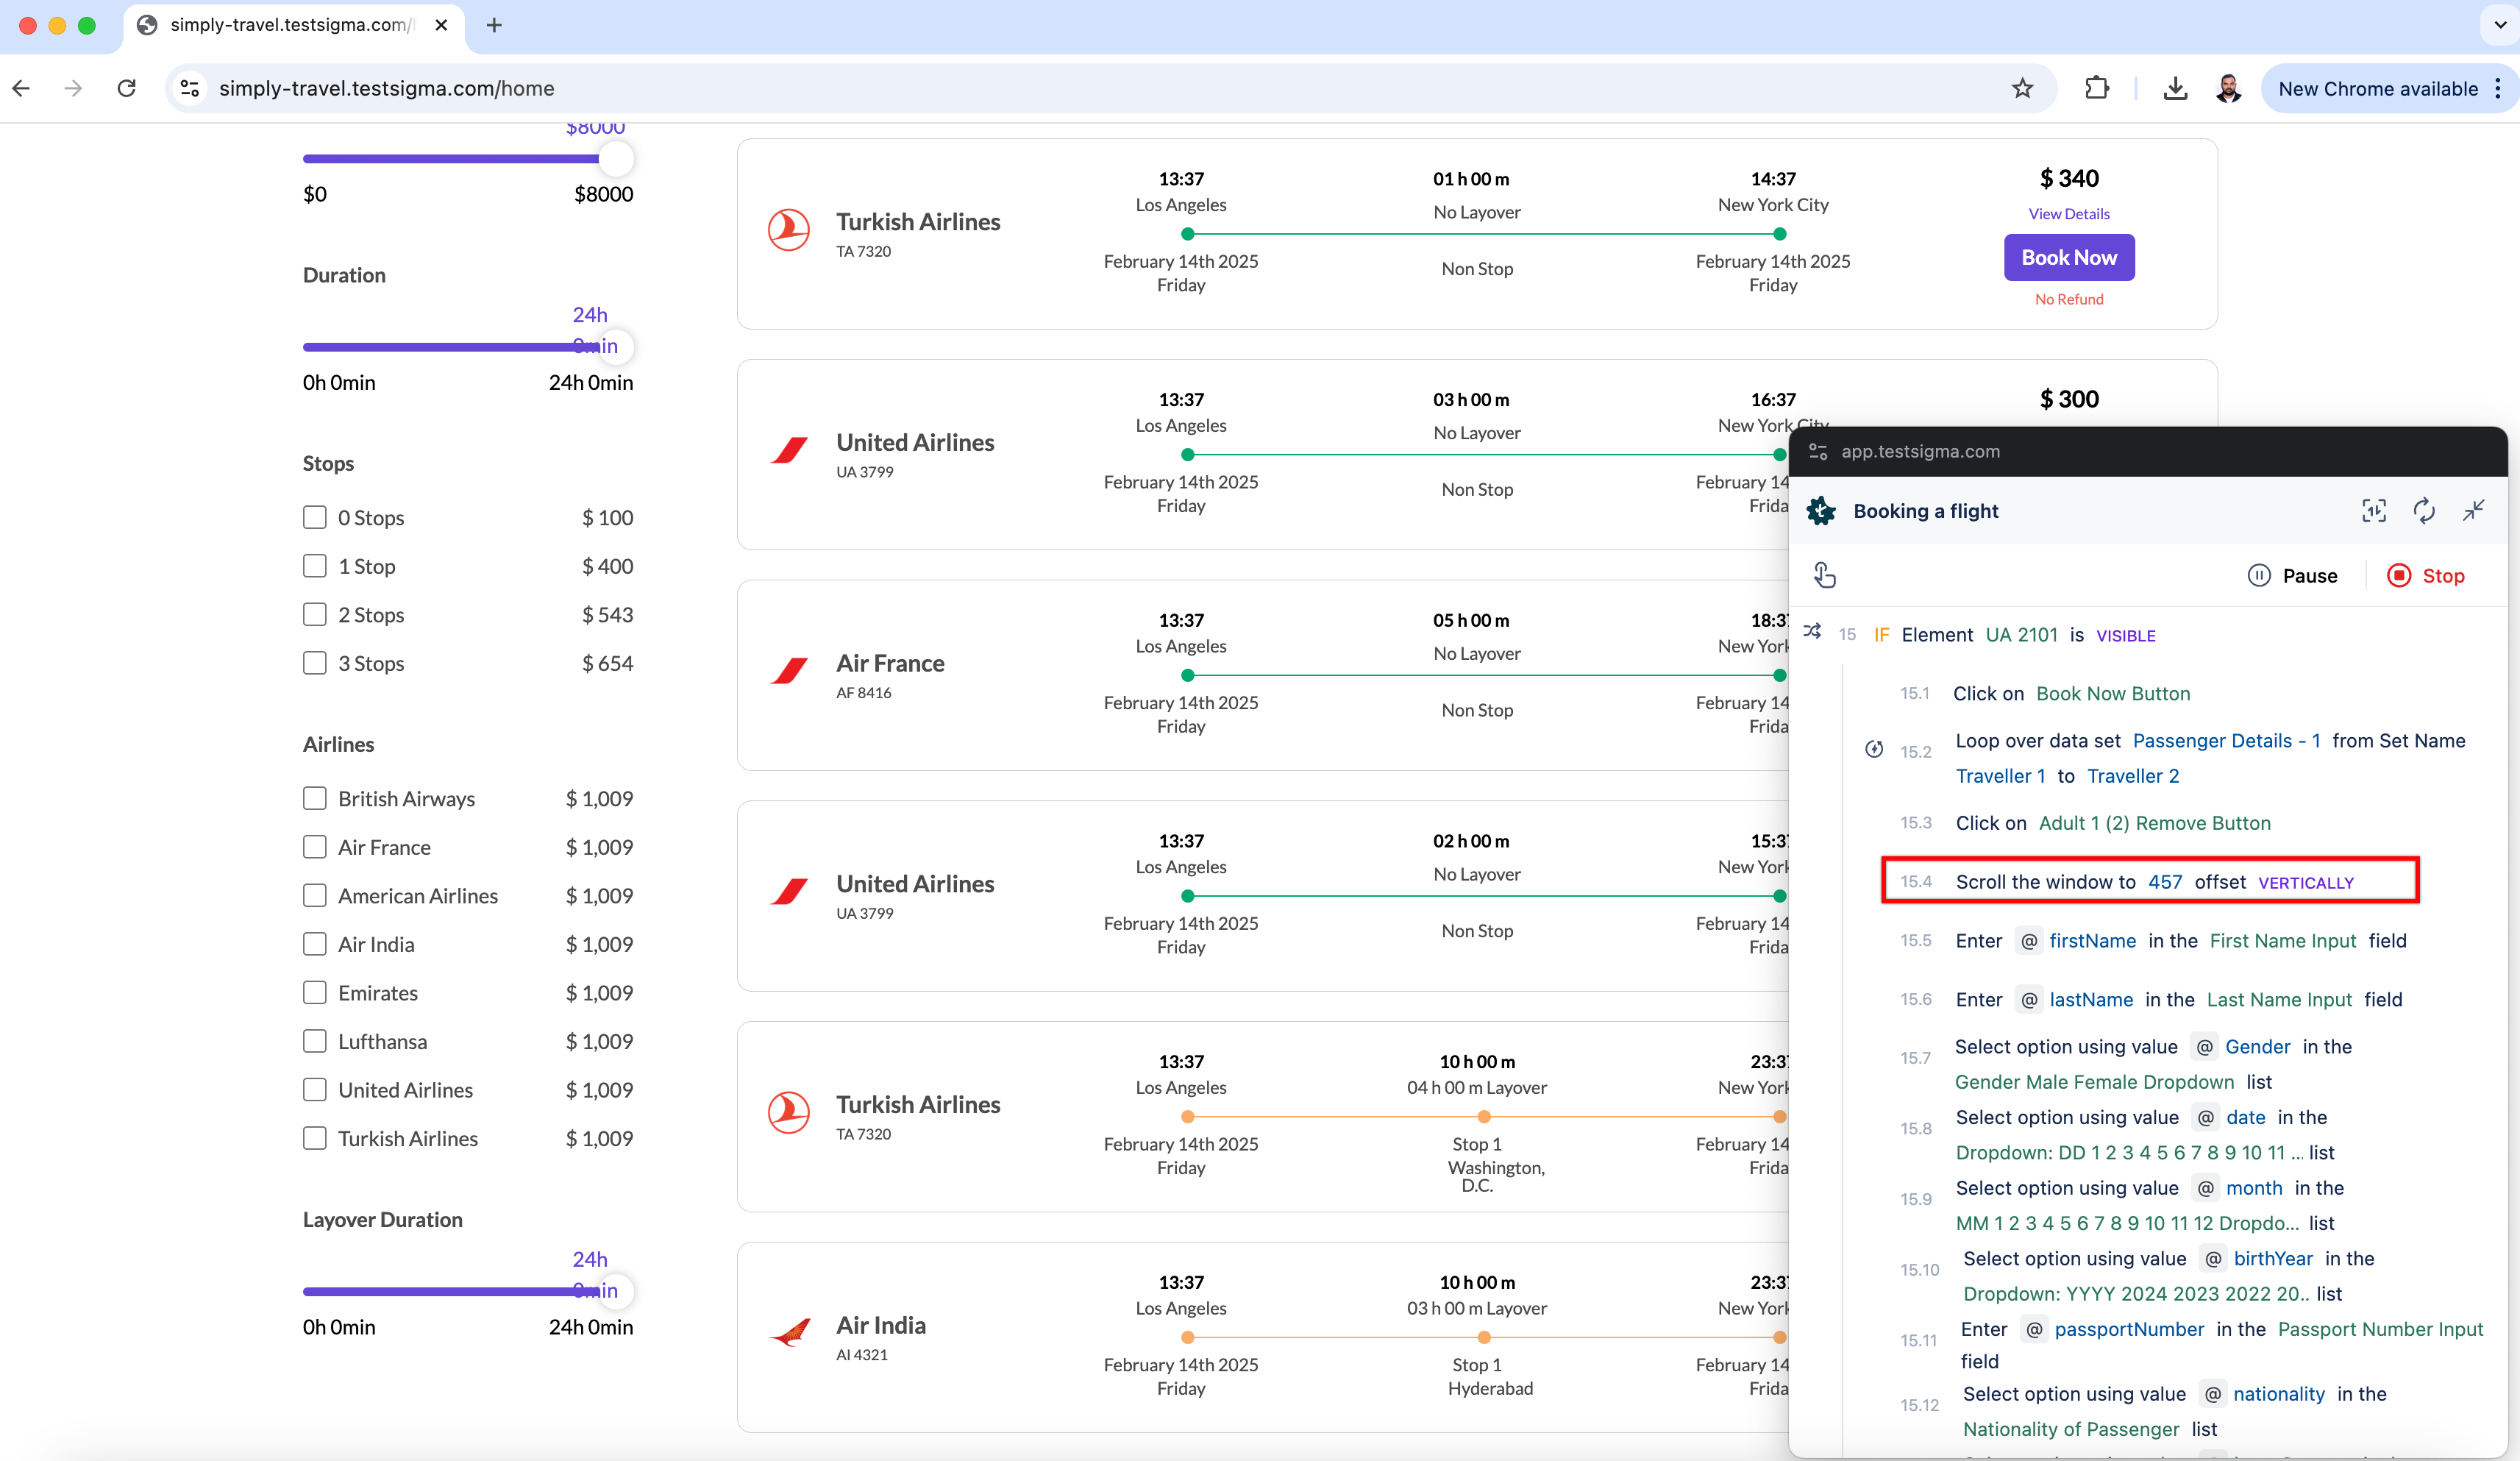Open Chrome downloads via the download icon
Viewport: 2520px width, 1461px height.
[x=2176, y=88]
